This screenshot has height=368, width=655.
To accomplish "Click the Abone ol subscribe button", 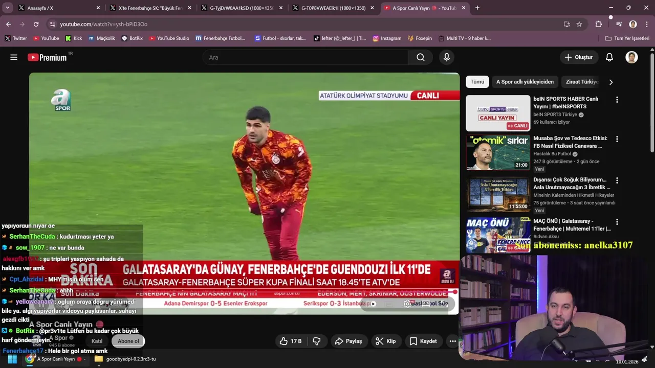I will pos(128,341).
